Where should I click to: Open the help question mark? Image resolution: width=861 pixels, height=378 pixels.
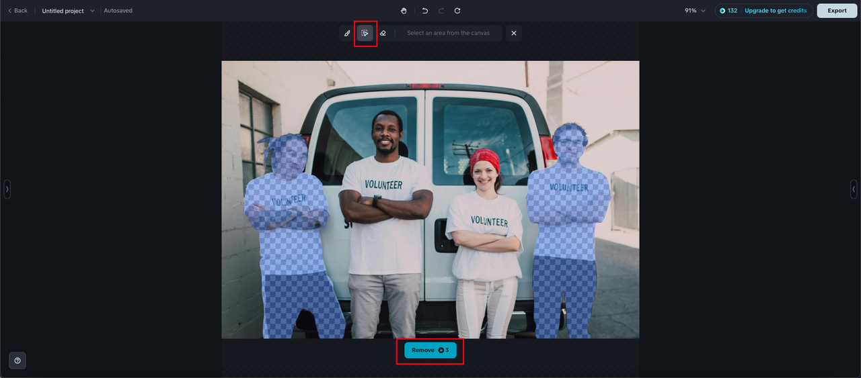point(17,361)
